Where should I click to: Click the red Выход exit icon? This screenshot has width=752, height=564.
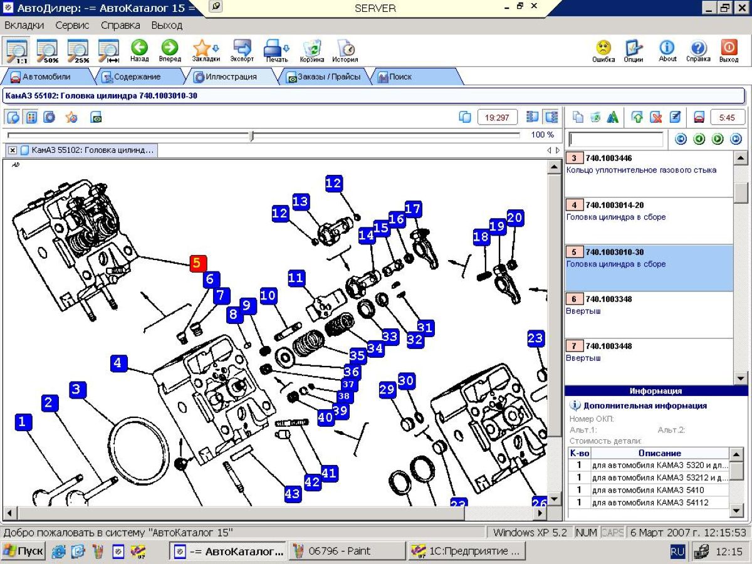pyautogui.click(x=729, y=51)
